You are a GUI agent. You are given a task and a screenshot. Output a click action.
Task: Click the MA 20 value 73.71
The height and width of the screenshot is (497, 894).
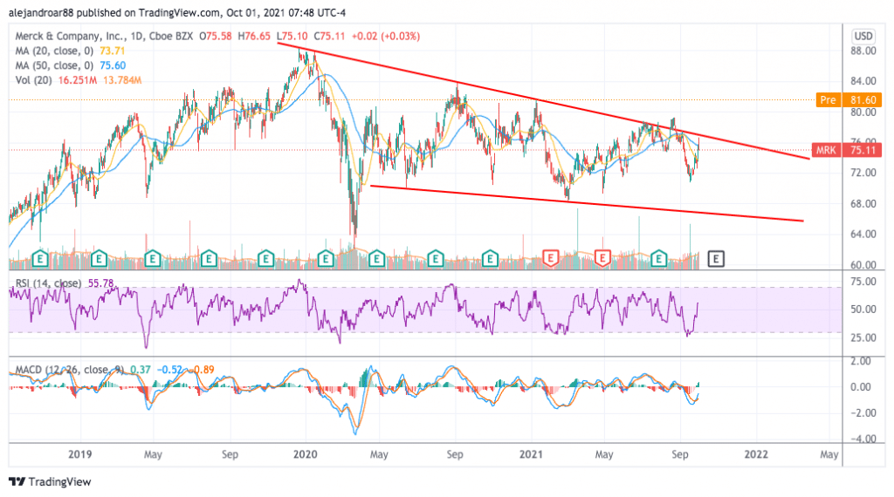tap(113, 51)
